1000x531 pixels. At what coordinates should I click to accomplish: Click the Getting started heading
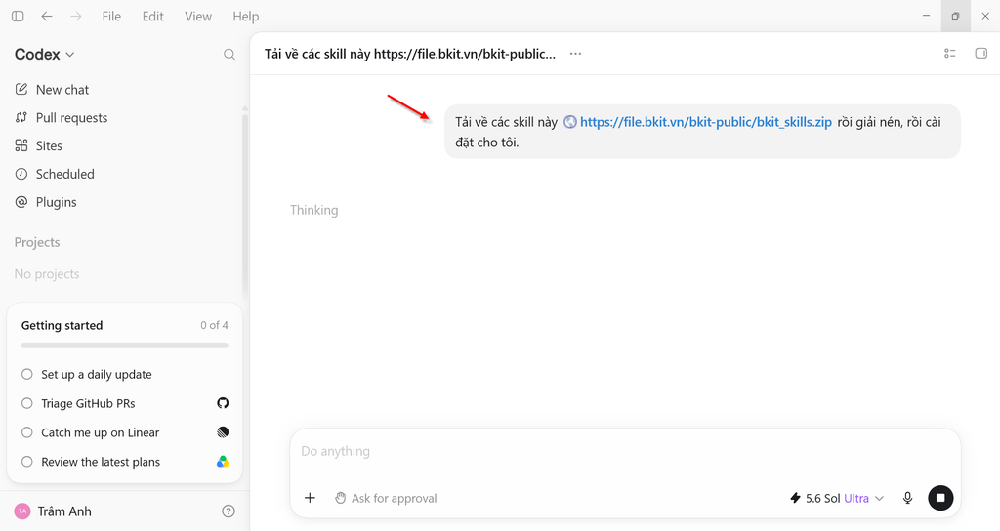point(62,326)
